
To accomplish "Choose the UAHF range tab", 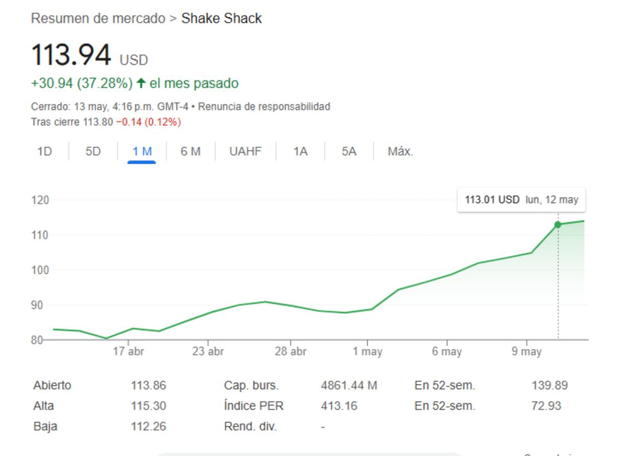I will [245, 152].
